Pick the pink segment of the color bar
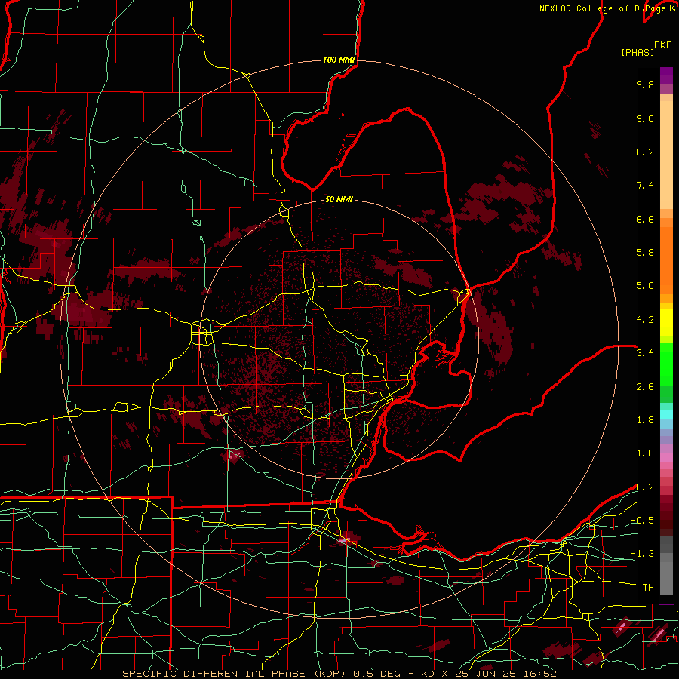 [666, 457]
